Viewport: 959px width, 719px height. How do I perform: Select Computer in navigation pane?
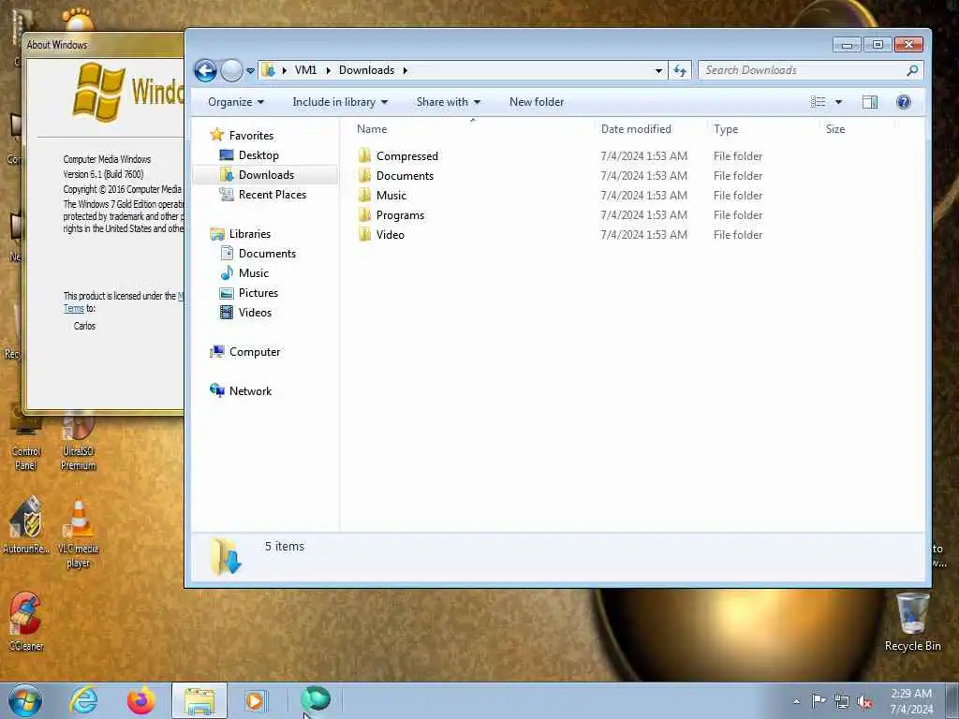255,352
